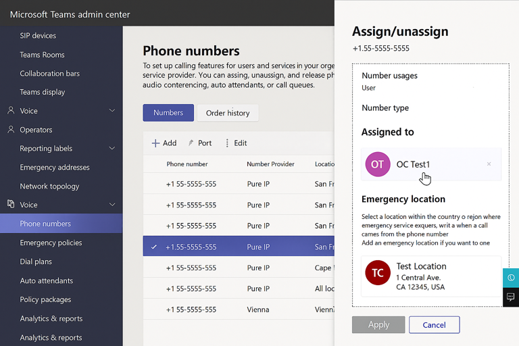Viewport: 519px width, 346px height.
Task: Click the Emergency location heading
Action: tap(403, 199)
